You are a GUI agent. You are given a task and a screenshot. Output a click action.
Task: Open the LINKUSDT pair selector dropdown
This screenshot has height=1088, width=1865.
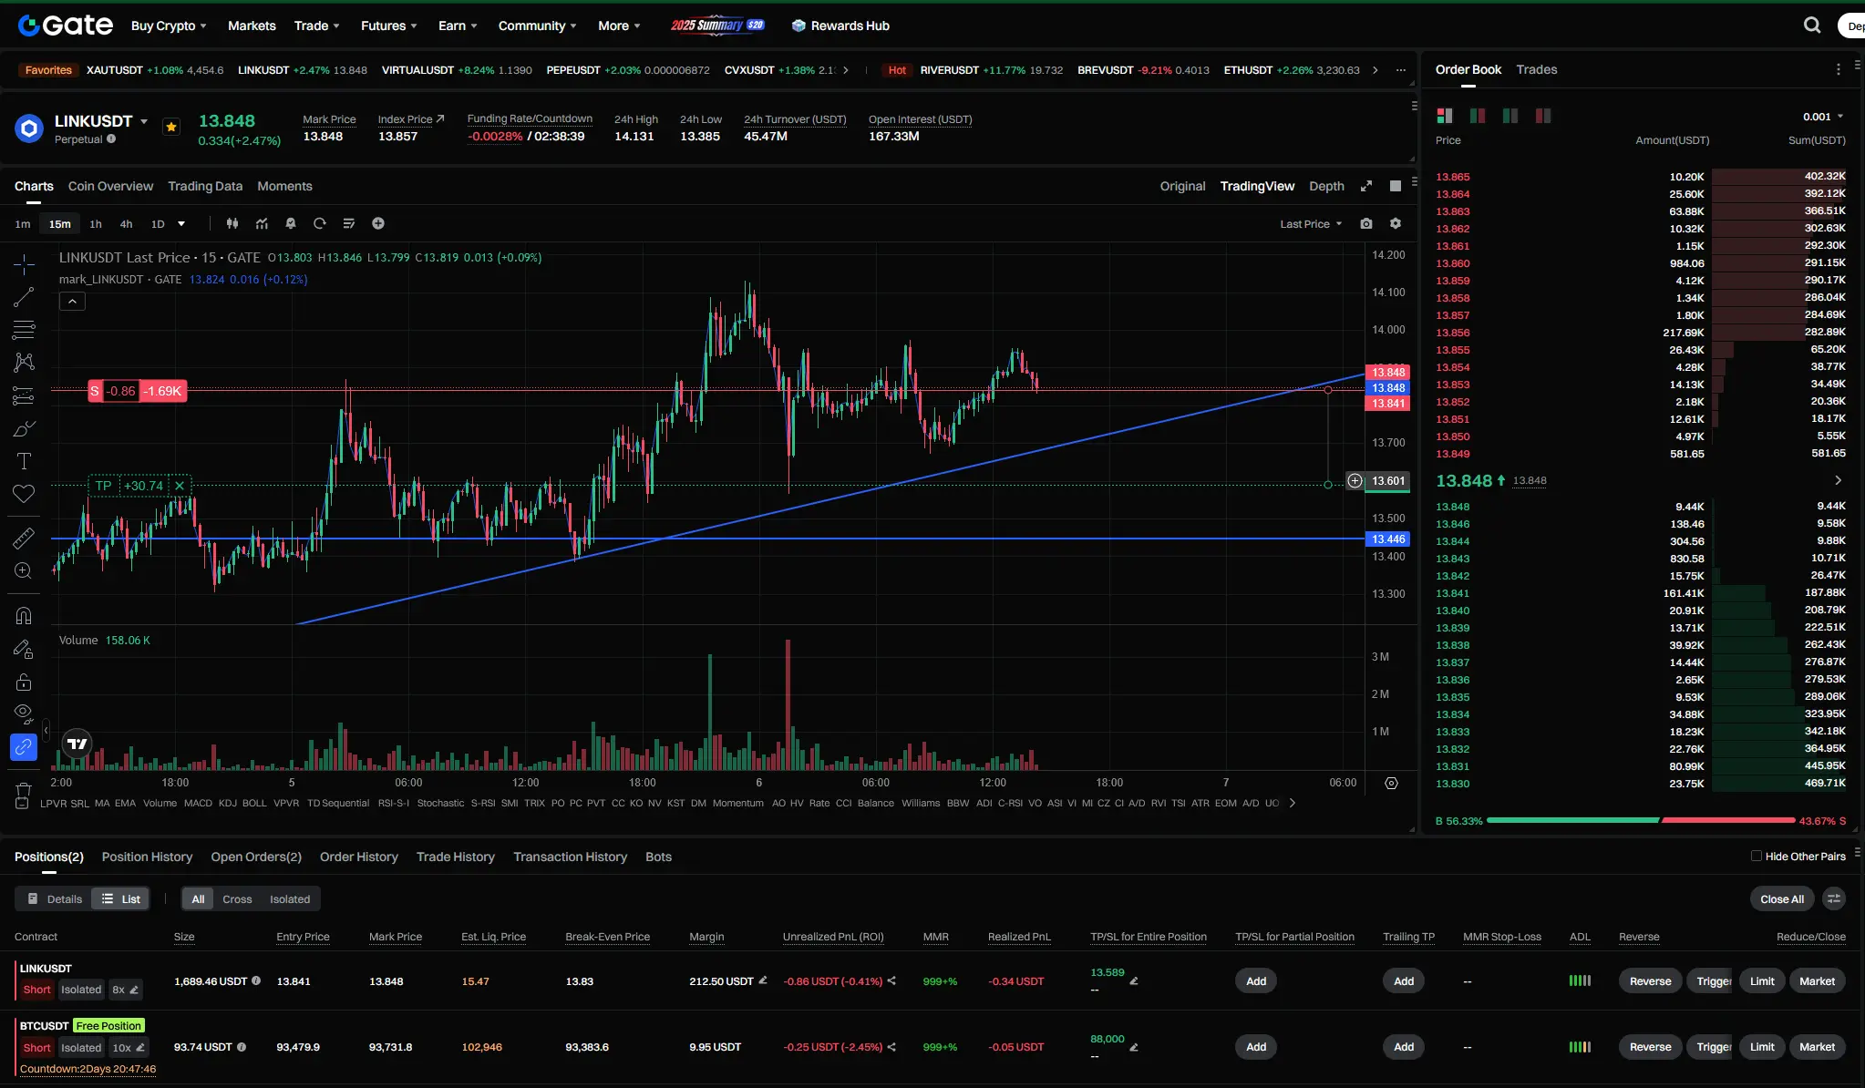tap(144, 121)
